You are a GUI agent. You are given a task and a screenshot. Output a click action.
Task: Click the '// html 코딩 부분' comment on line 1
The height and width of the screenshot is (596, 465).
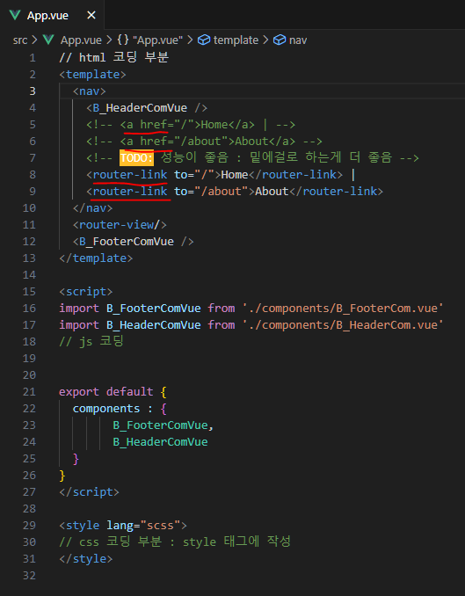[114, 58]
